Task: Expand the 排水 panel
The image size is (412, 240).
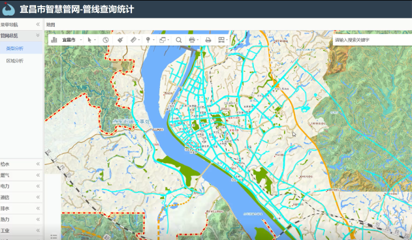Action: (21, 209)
